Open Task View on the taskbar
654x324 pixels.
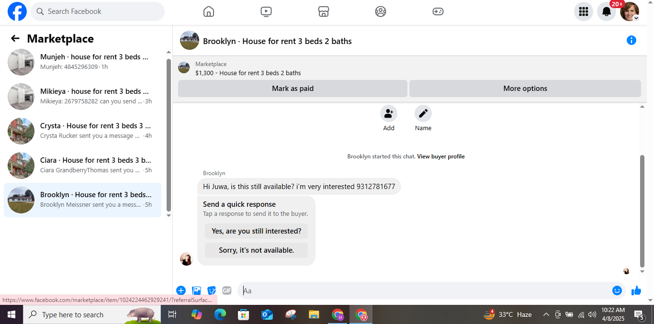(x=172, y=314)
